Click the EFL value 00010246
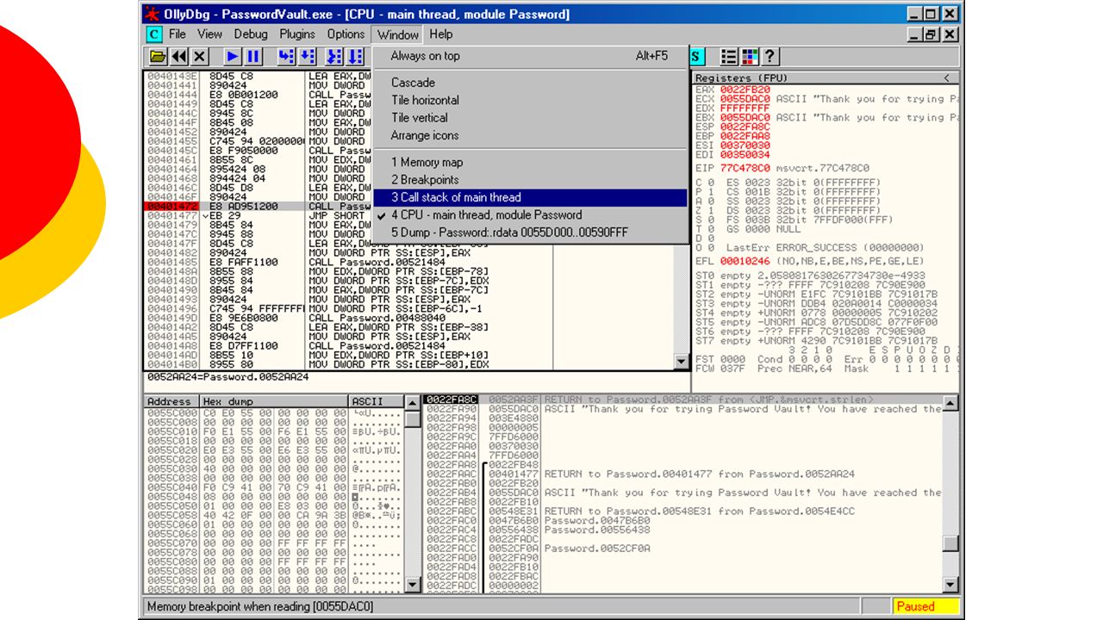 pyautogui.click(x=745, y=261)
